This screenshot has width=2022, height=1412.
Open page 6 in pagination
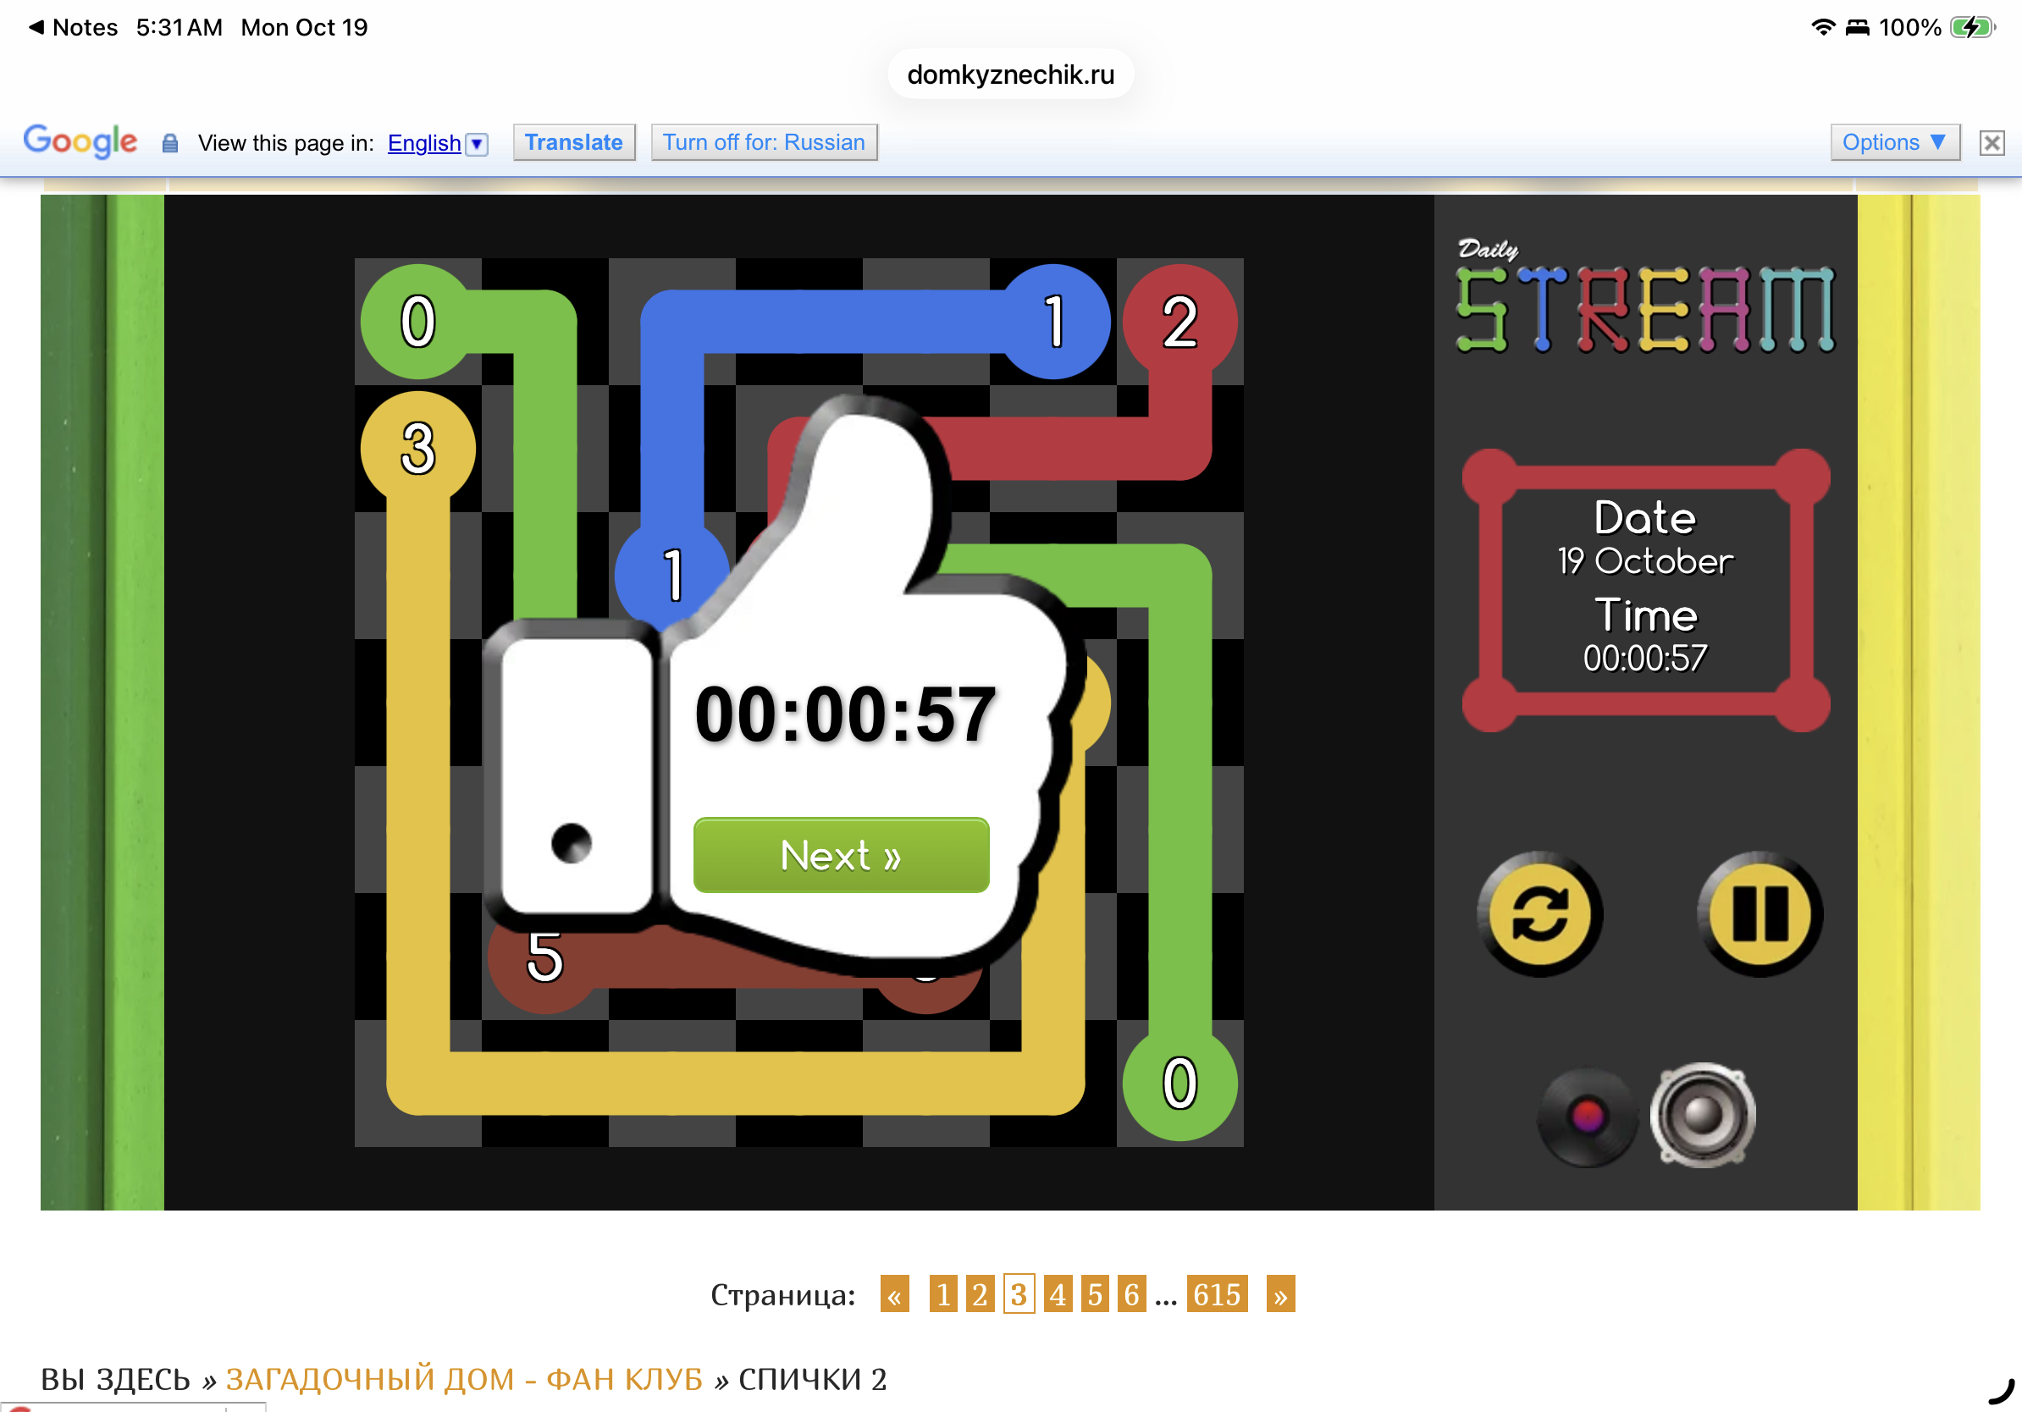coord(1131,1294)
